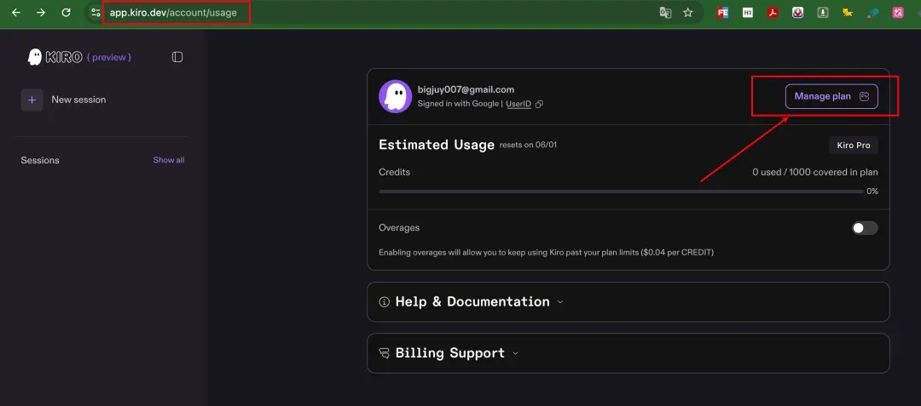The height and width of the screenshot is (406, 921).
Task: Click the UserID link
Action: coord(518,104)
